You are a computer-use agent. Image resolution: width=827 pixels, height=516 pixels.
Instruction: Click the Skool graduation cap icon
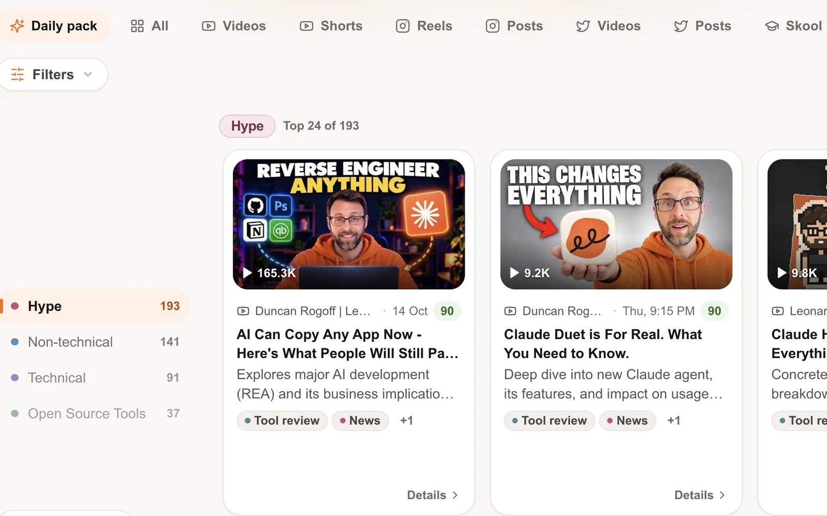point(772,26)
